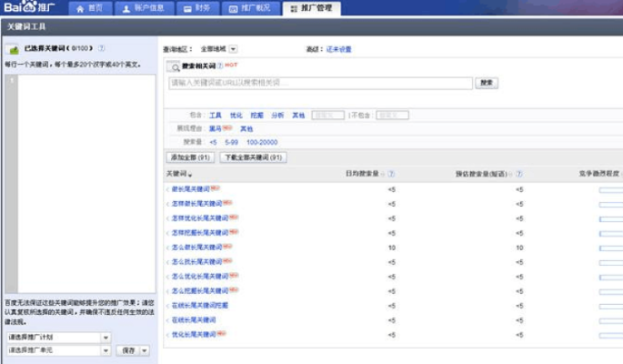623x364 pixels.
Task: Filter search volume by <5
Action: pyautogui.click(x=214, y=142)
